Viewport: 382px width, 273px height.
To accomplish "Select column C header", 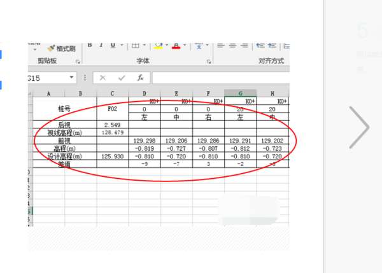I will (x=112, y=94).
